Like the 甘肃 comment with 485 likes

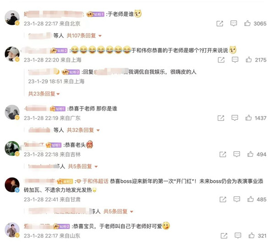(250, 199)
